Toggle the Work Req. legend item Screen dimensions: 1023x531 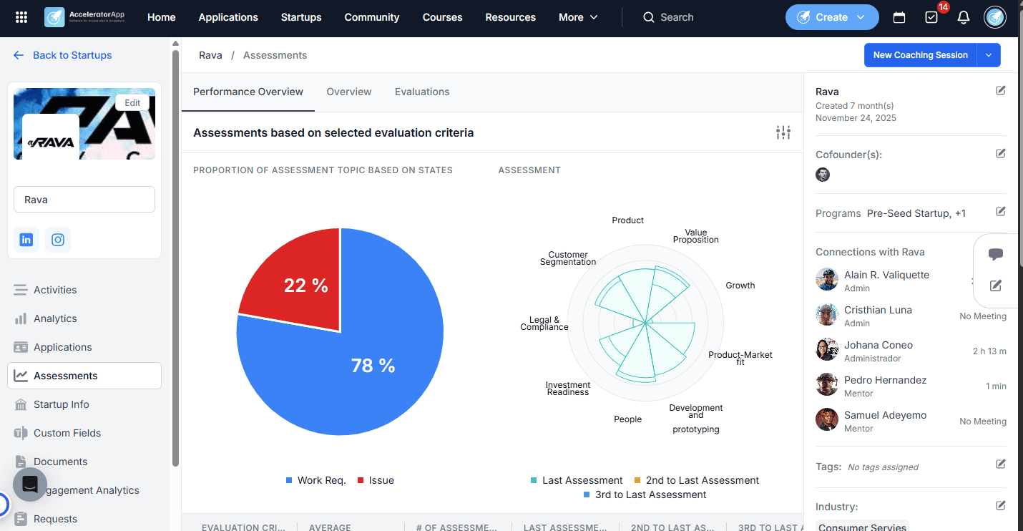tap(315, 480)
